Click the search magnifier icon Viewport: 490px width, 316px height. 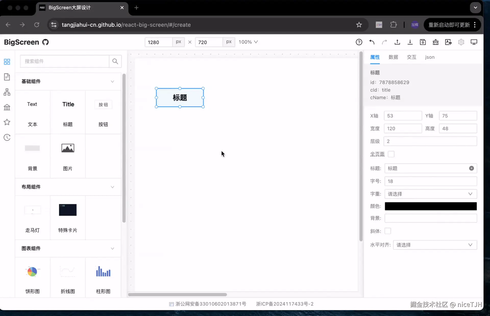[x=115, y=61]
